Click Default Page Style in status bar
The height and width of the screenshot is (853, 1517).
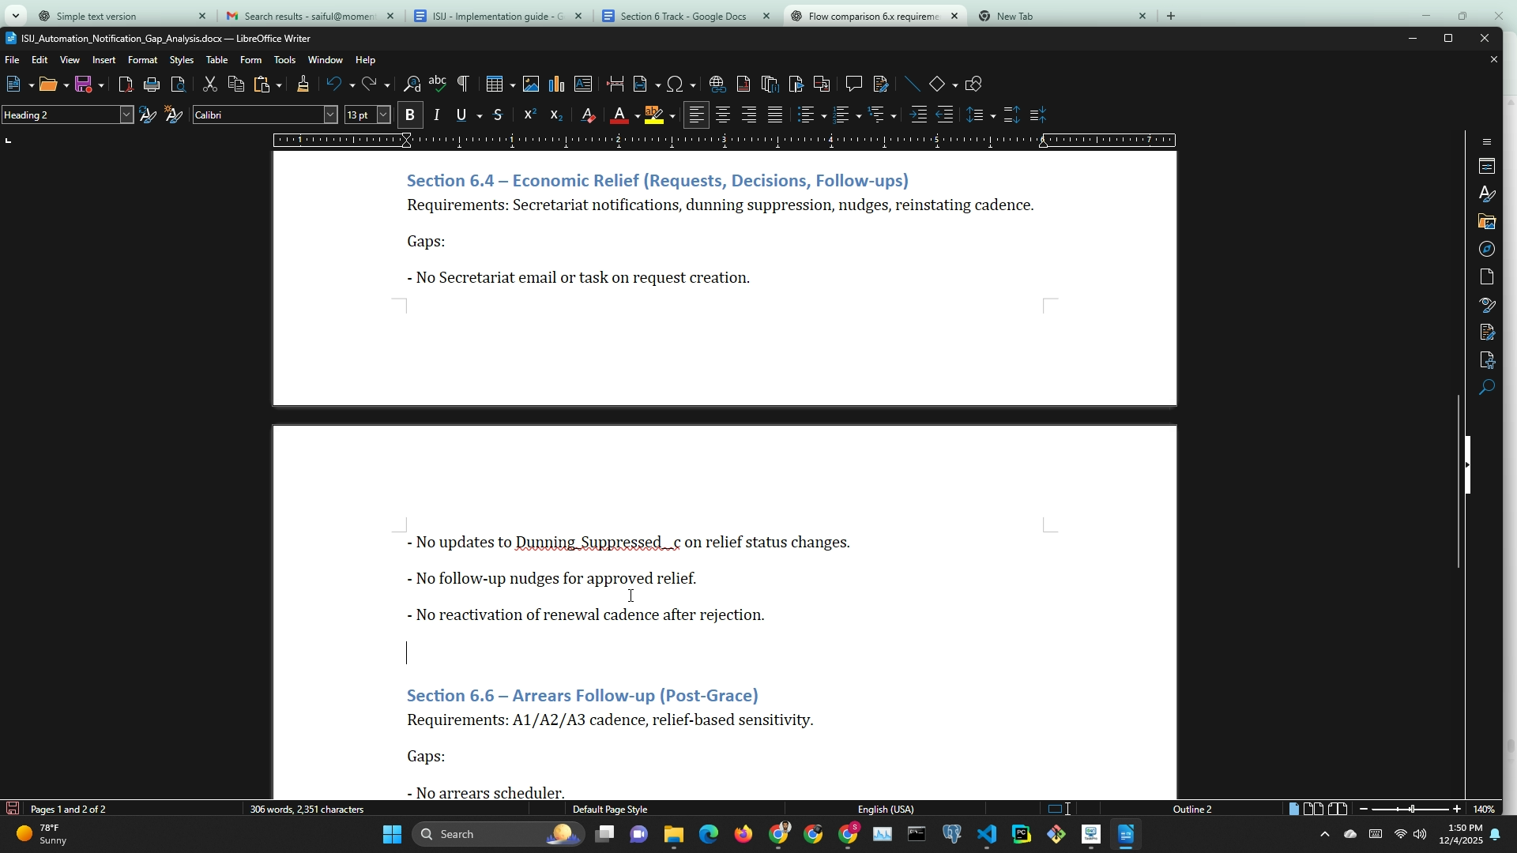(610, 810)
